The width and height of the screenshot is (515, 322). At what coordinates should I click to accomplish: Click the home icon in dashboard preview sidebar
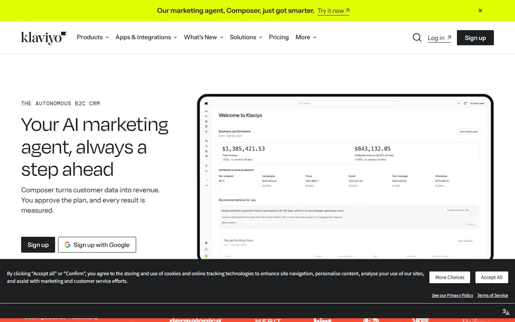tap(206, 111)
